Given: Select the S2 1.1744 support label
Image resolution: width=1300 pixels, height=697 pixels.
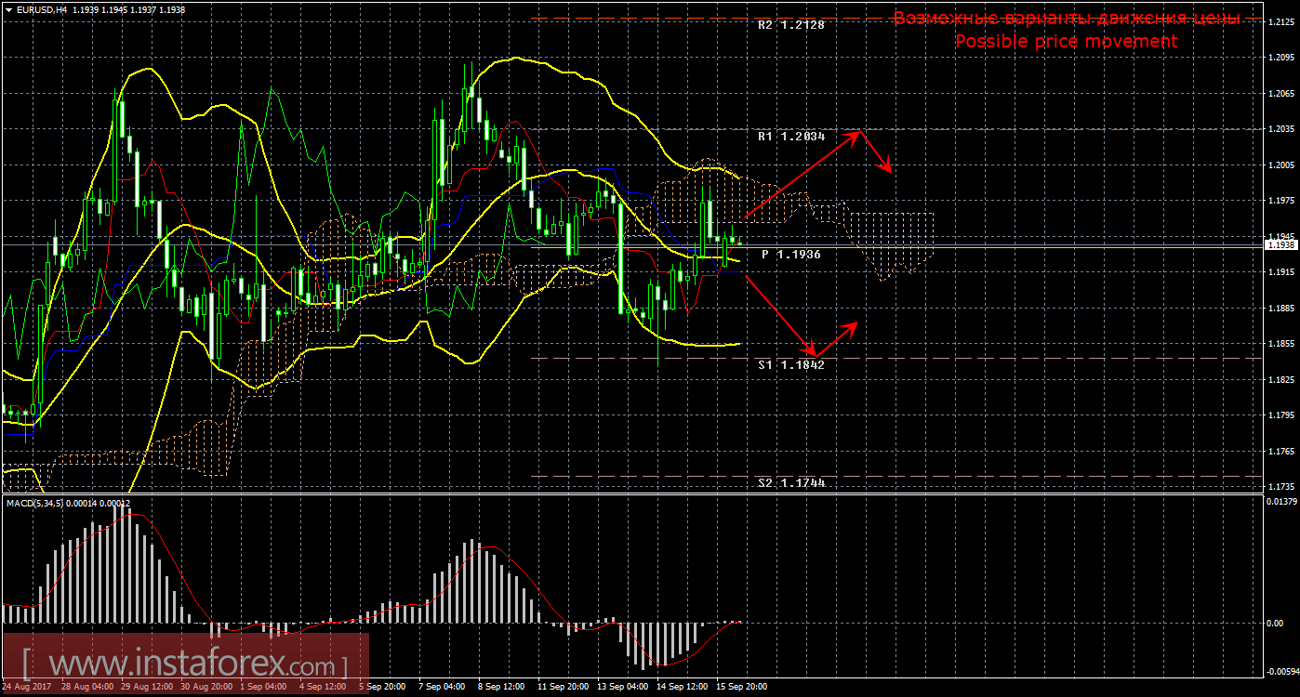Looking at the screenshot, I should 790,483.
